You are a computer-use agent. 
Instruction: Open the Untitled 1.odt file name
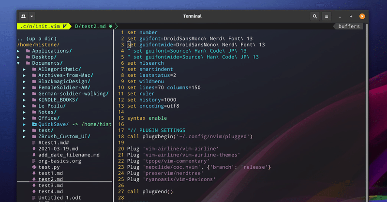click(x=60, y=198)
